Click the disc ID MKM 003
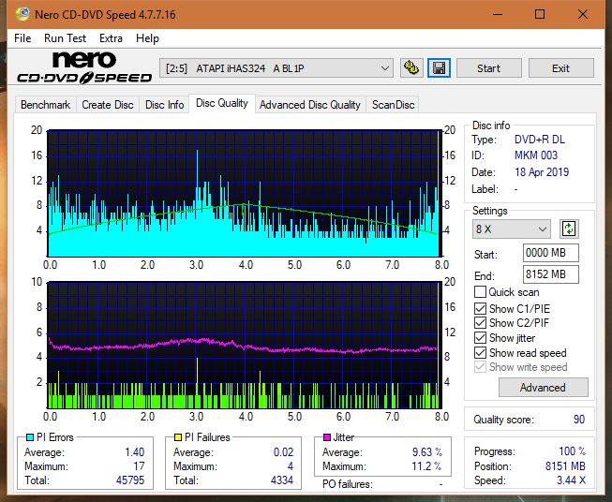612x502 pixels. pyautogui.click(x=536, y=155)
